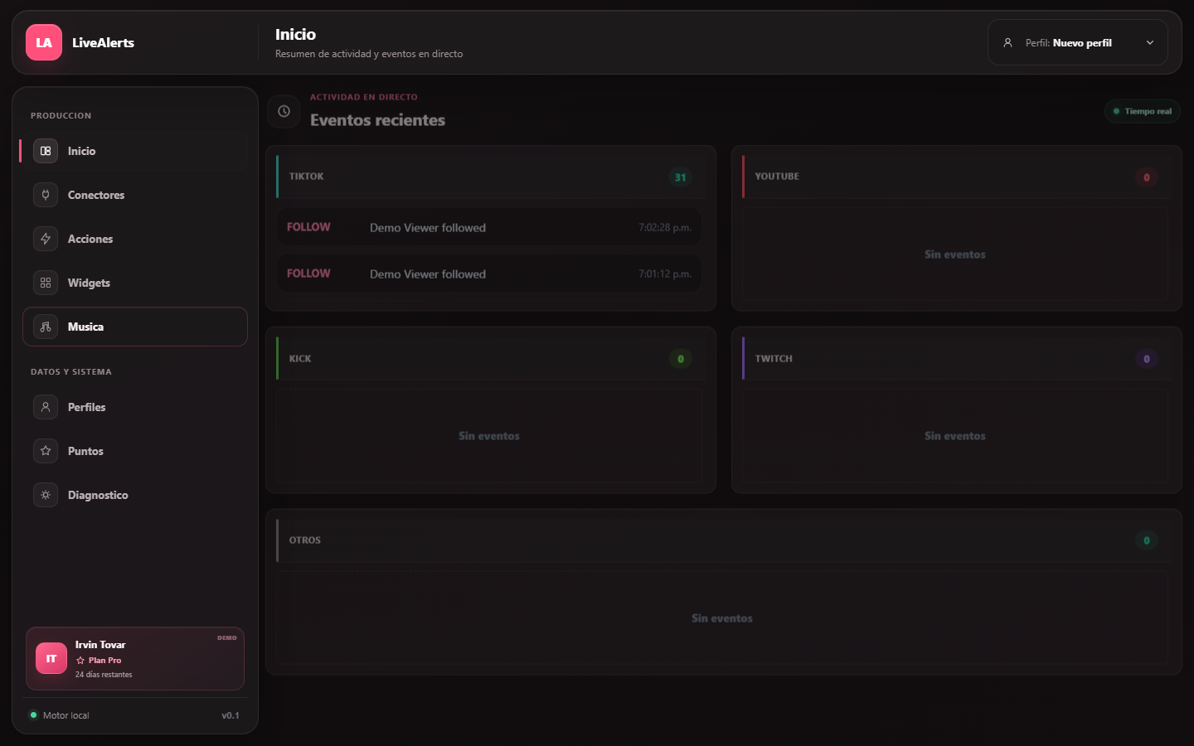Screen dimensions: 1194x746
Task: Click the Plan Pro star icon
Action: [x=80, y=661]
